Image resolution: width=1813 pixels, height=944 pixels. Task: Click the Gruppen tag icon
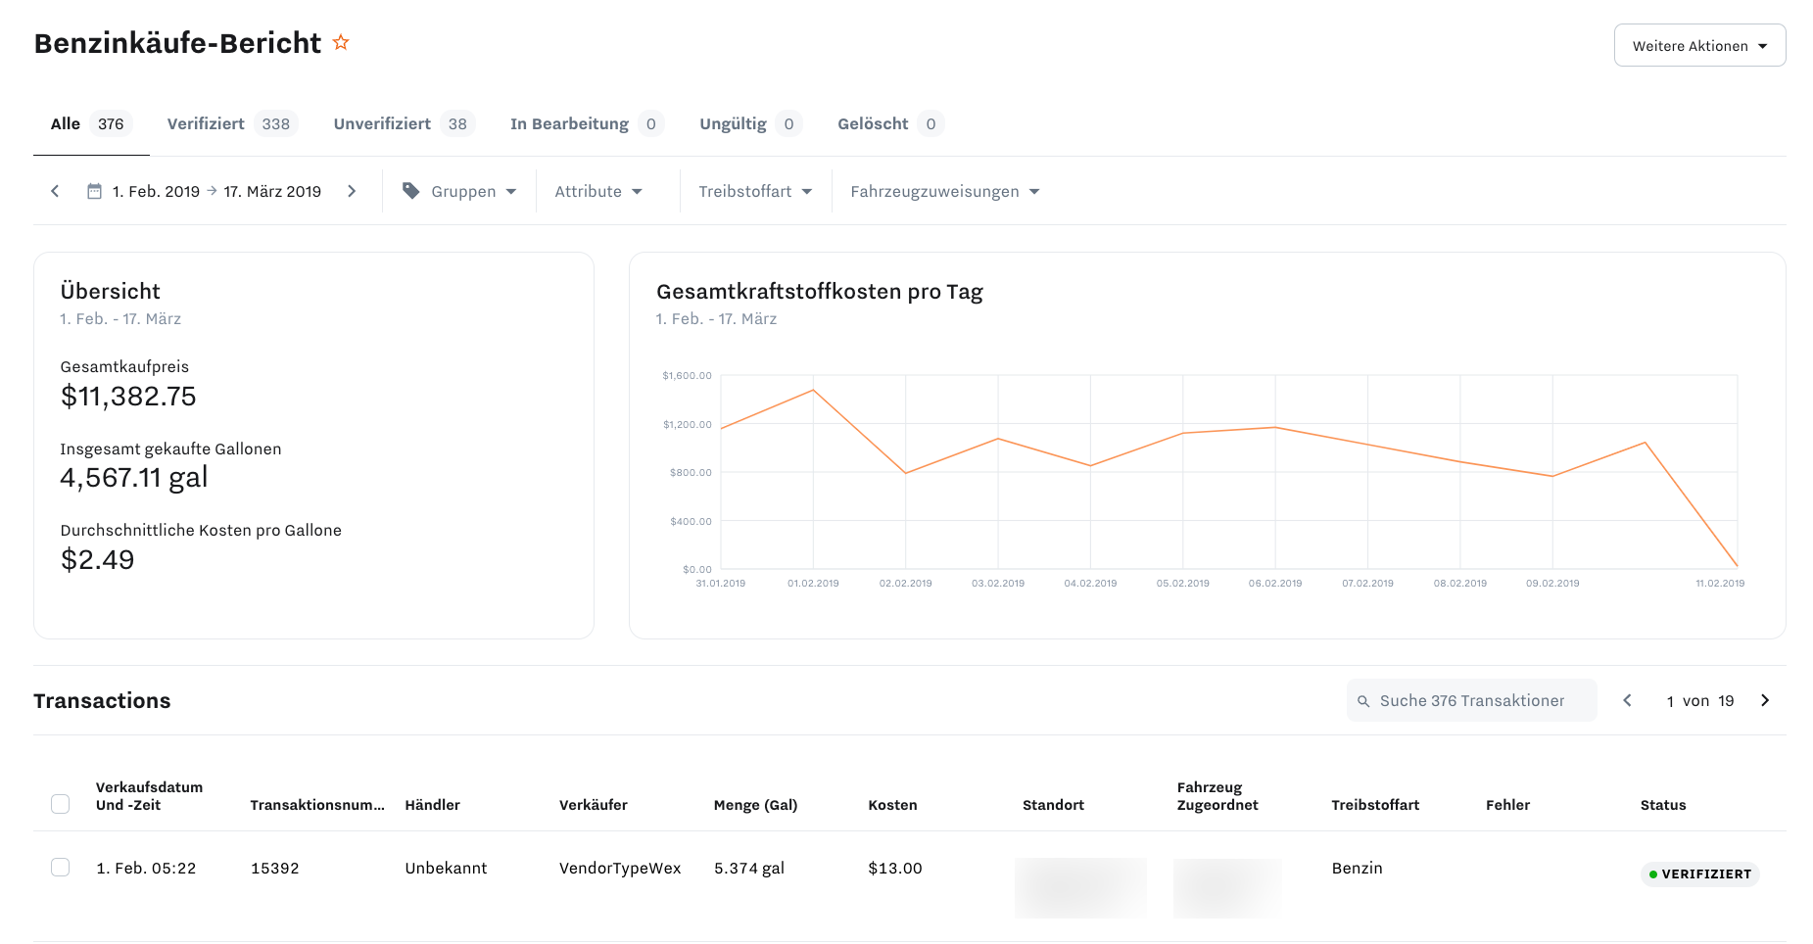pyautogui.click(x=411, y=191)
